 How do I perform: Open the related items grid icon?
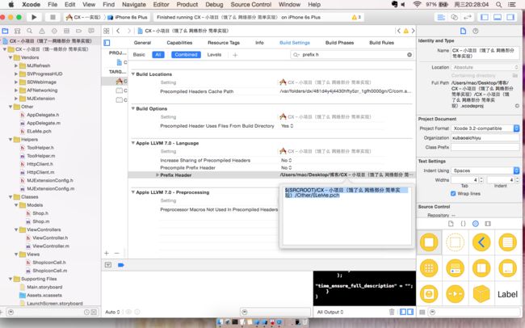click(x=107, y=31)
